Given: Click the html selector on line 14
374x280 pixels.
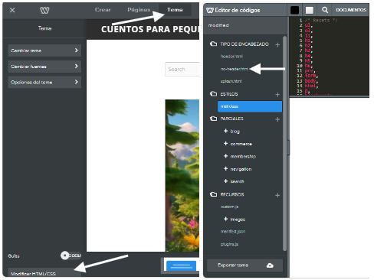Looking at the screenshot, I should point(311,86).
